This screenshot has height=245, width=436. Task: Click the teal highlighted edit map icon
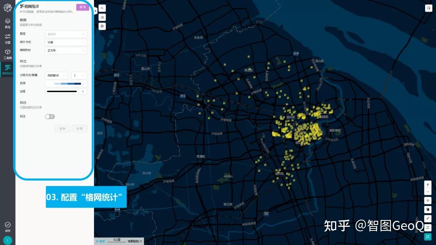click(x=428, y=237)
